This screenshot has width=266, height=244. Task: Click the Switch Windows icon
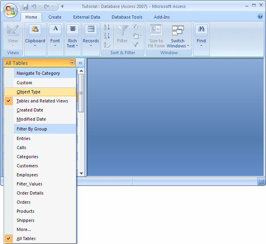(178, 30)
